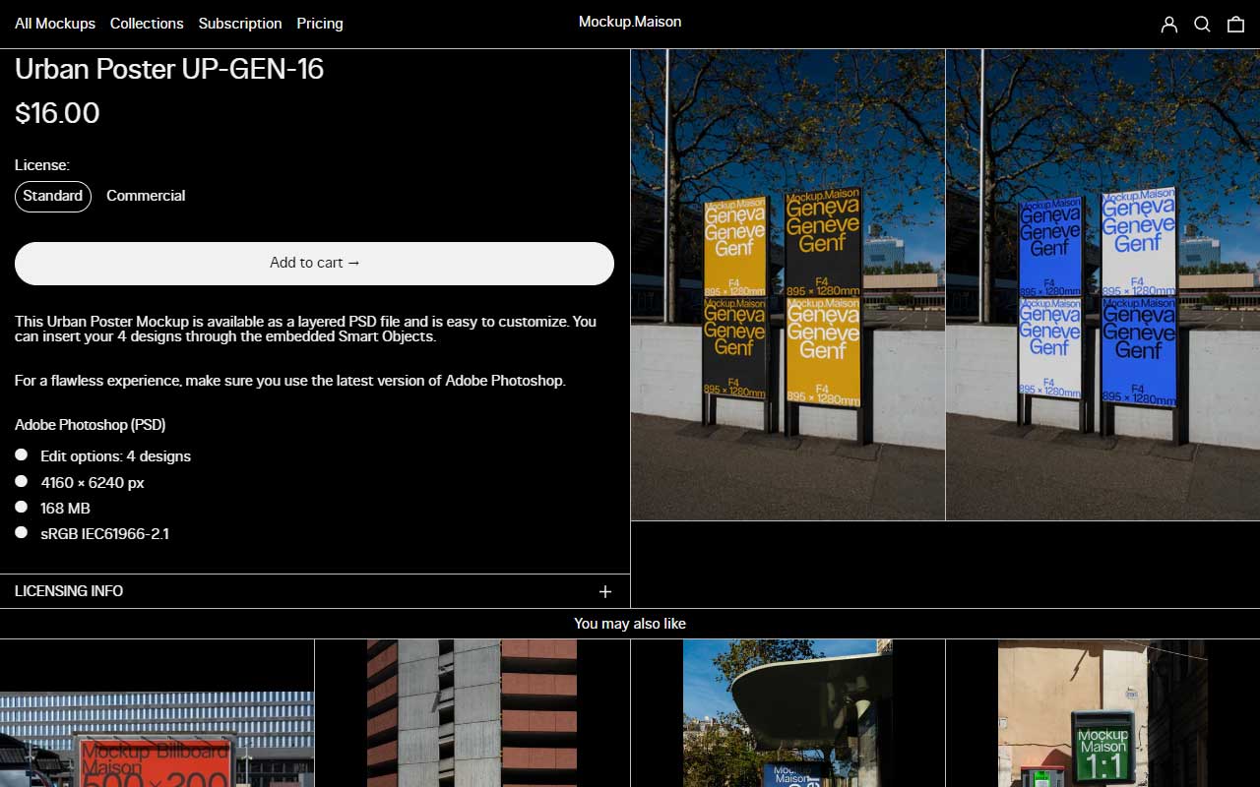
Task: Click the Mockup.Maison logo
Action: [630, 22]
